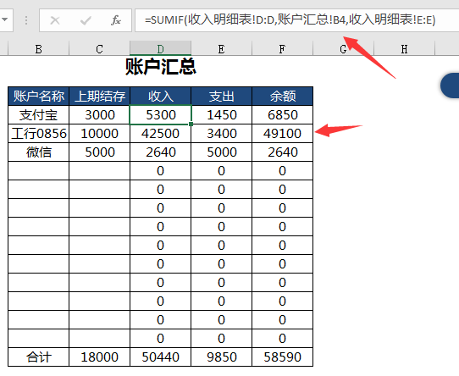Select the 余额 header cell
This screenshot has height=376, width=459.
[x=283, y=96]
